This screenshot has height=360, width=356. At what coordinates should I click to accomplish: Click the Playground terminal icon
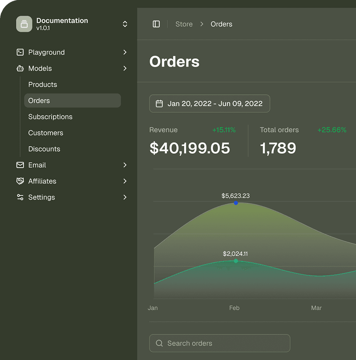click(x=20, y=52)
